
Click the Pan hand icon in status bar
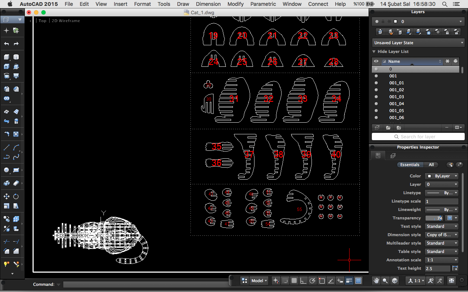pos(376,281)
